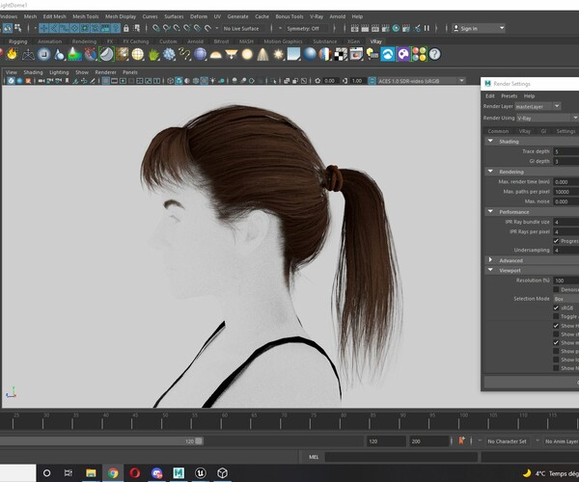Switch to the XGen shelf tab

[x=353, y=41]
